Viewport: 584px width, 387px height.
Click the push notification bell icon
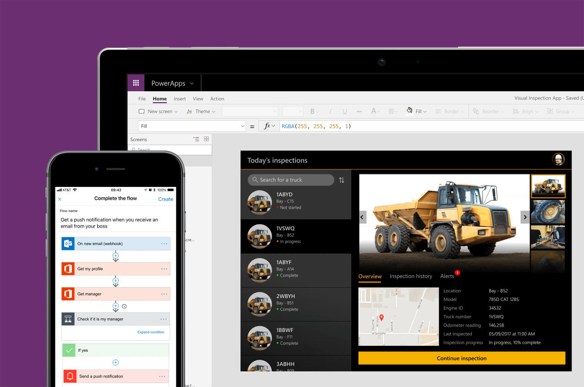click(x=70, y=376)
